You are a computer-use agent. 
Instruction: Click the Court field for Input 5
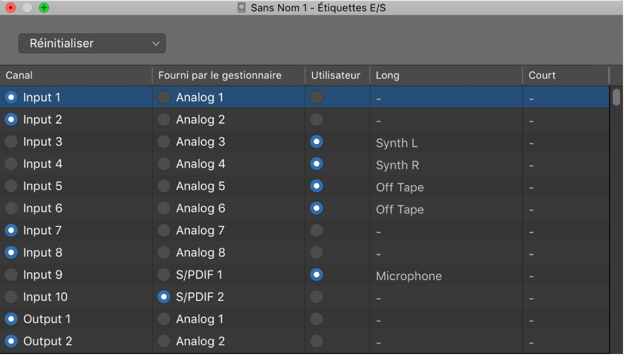[564, 187]
